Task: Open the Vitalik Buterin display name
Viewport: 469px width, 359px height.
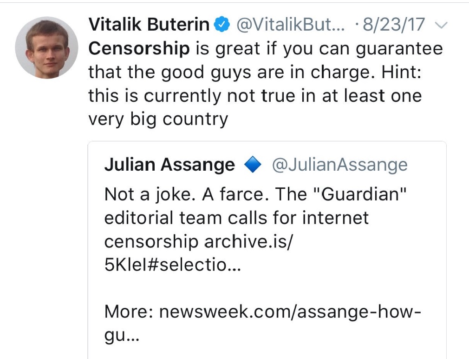Action: (x=149, y=24)
